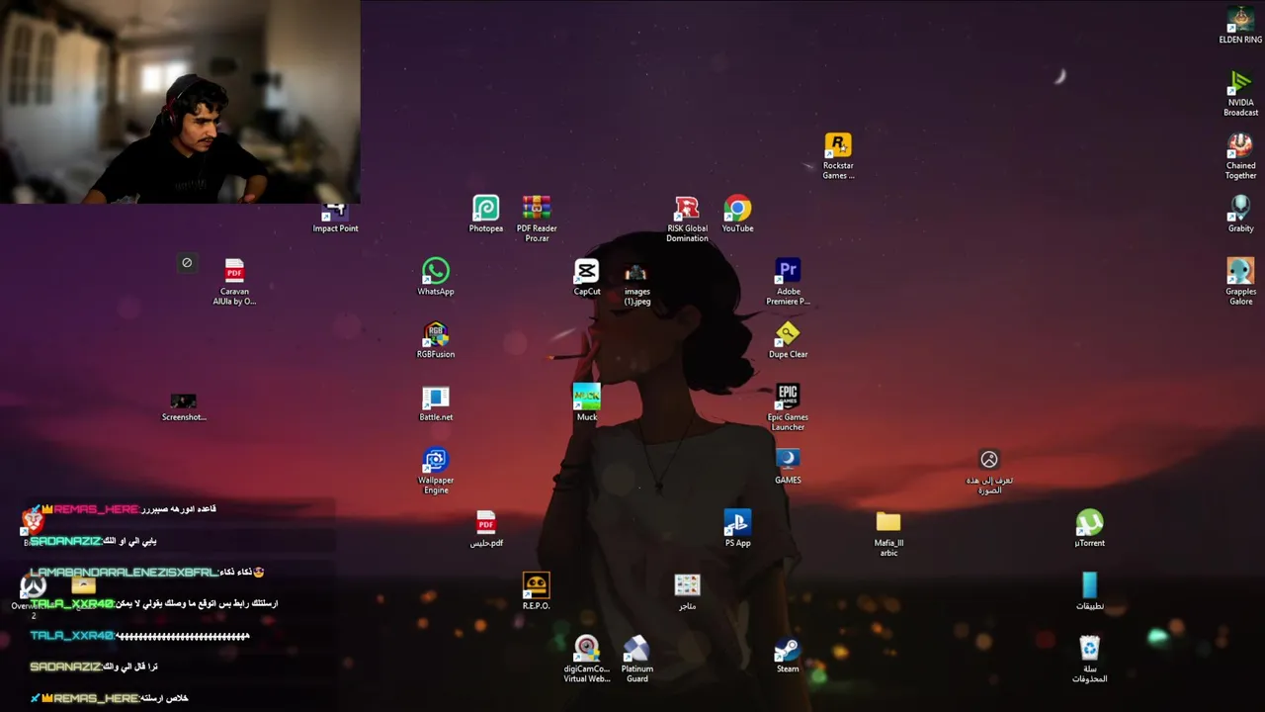This screenshot has height=712, width=1265.
Task: Open the R.E.P.O. game icon
Action: click(536, 591)
